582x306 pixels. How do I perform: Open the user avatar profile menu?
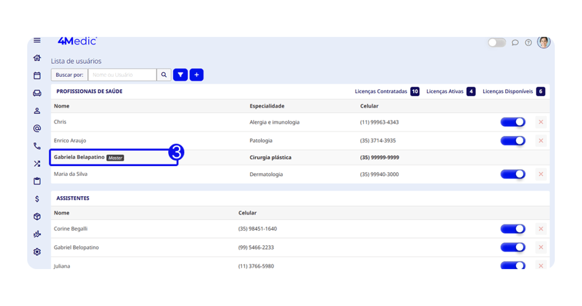pyautogui.click(x=544, y=43)
